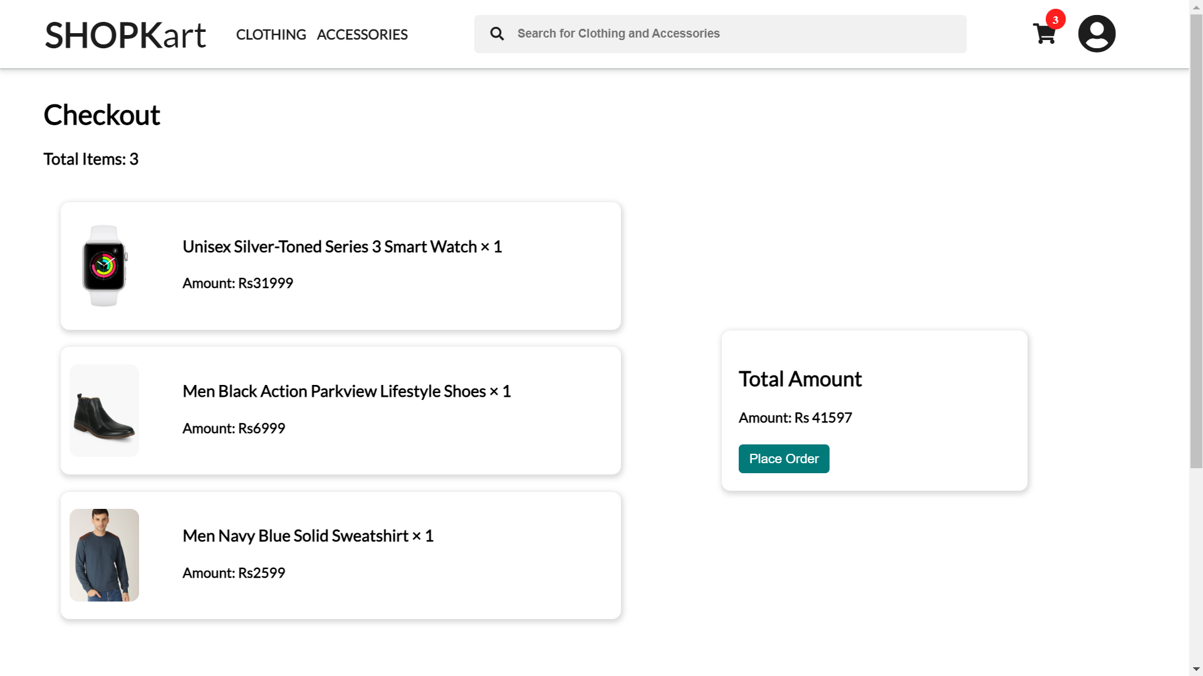
Task: Click the user account profile icon
Action: pos(1096,33)
